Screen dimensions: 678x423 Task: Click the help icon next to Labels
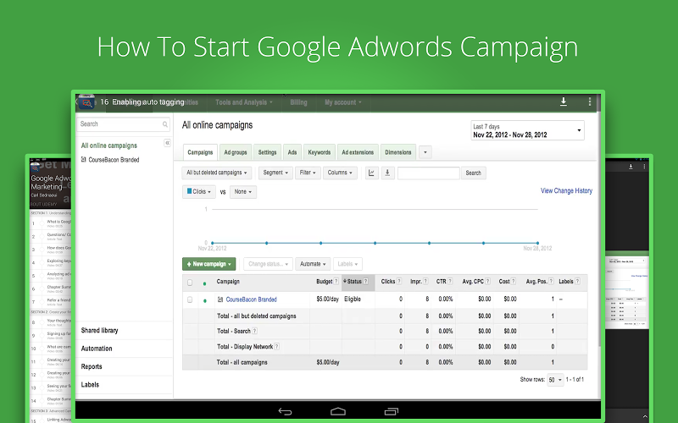pos(577,282)
